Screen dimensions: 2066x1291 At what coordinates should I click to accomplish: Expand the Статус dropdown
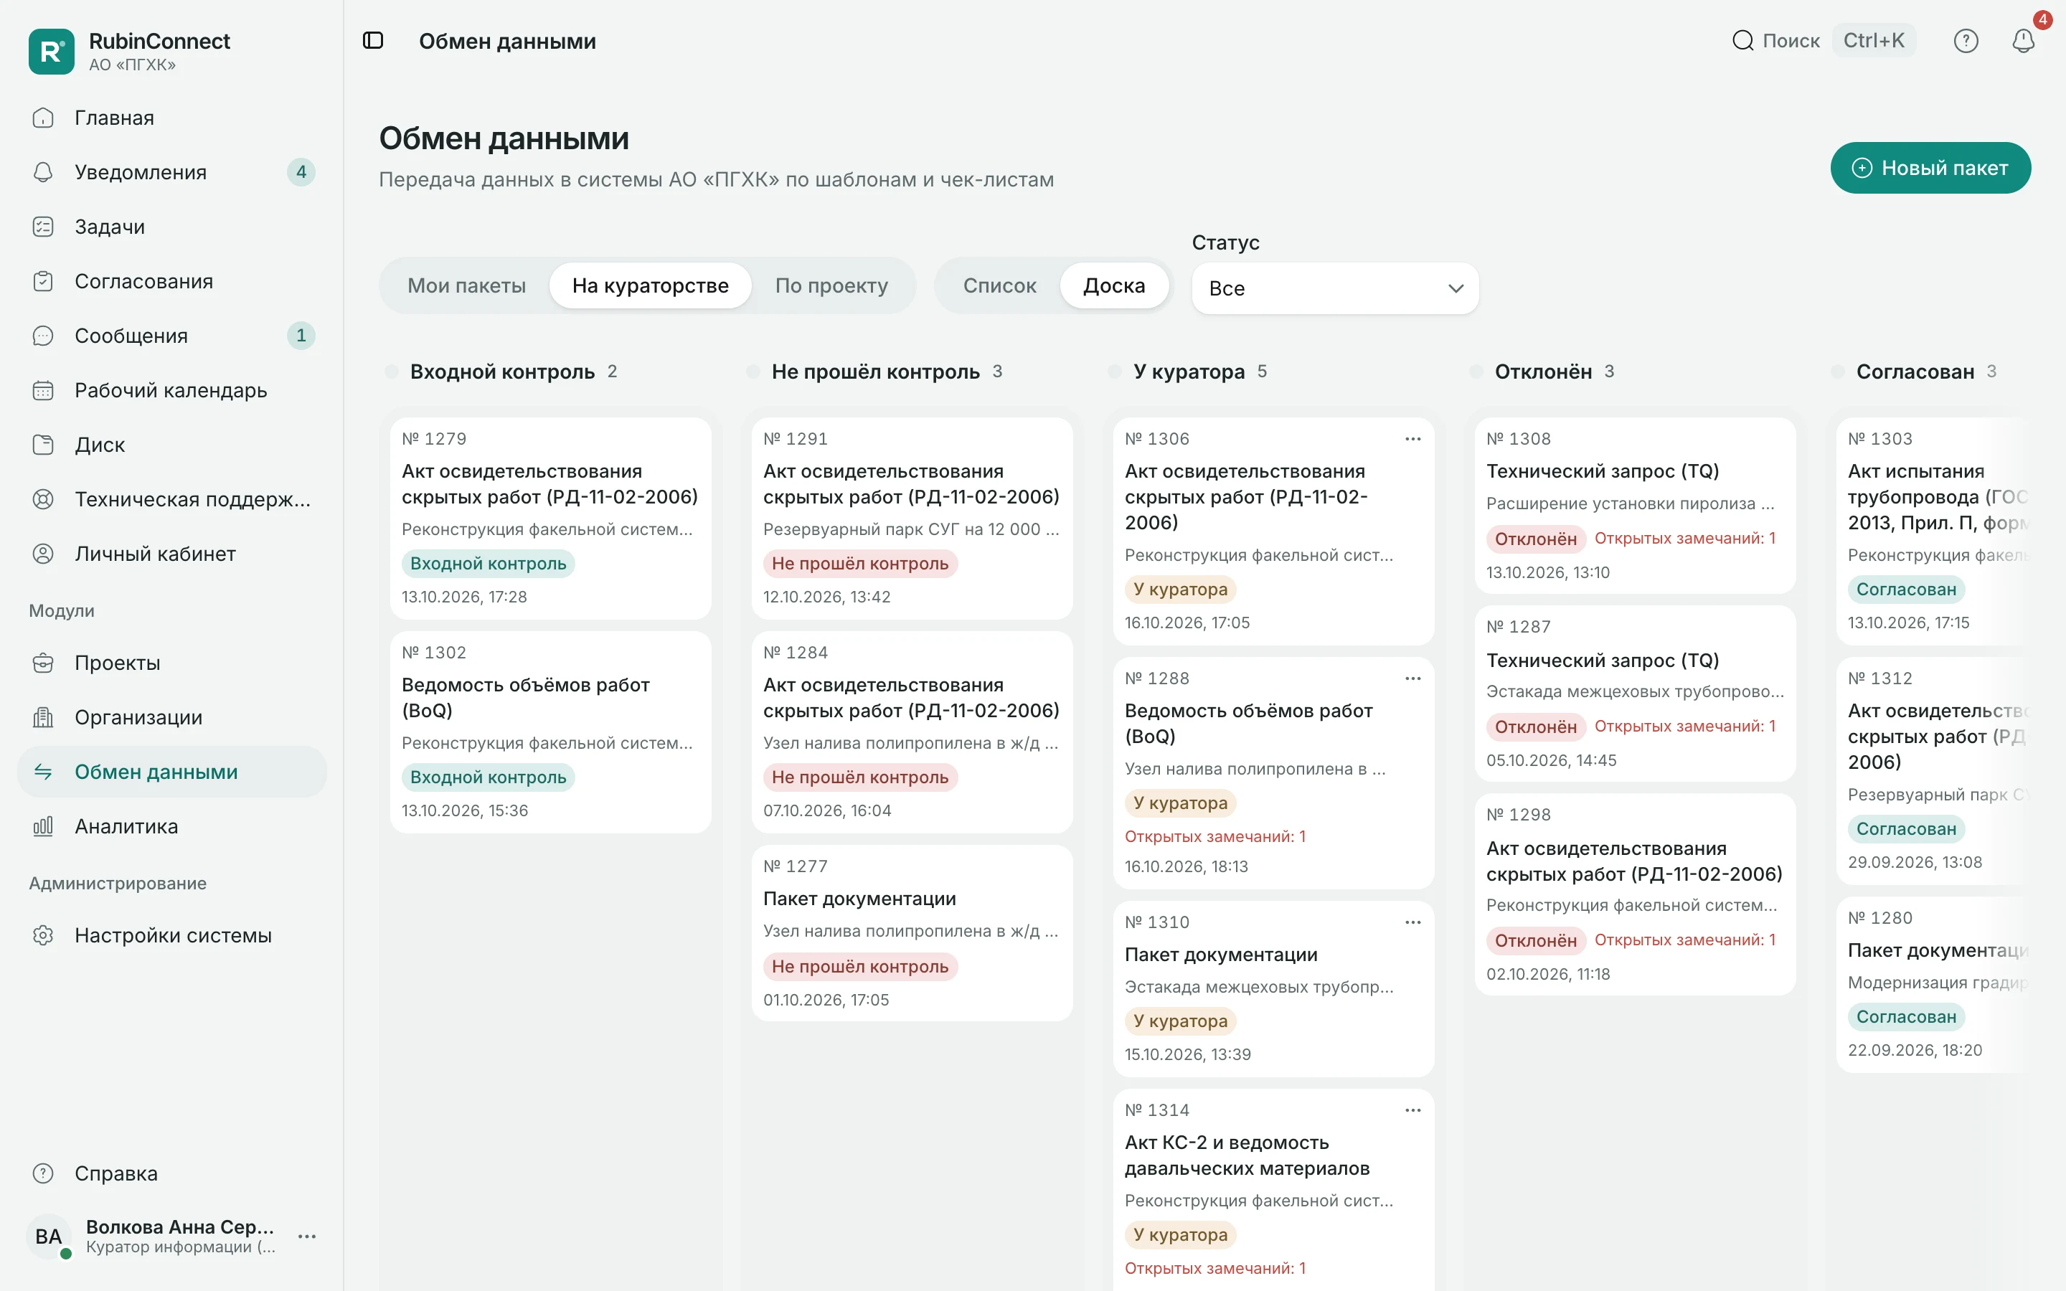pyautogui.click(x=1334, y=288)
